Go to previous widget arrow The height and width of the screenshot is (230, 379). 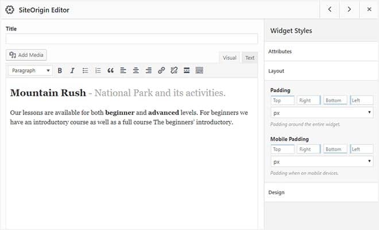point(330,9)
